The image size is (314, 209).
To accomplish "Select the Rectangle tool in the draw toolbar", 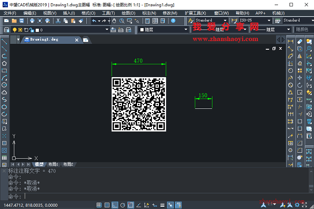I will [4, 71].
